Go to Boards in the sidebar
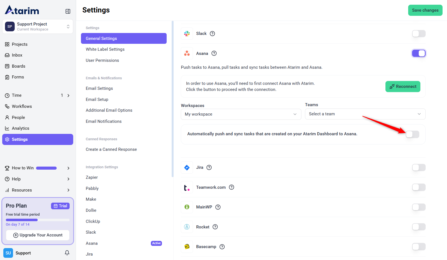This screenshot has height=260, width=447. pos(19,66)
